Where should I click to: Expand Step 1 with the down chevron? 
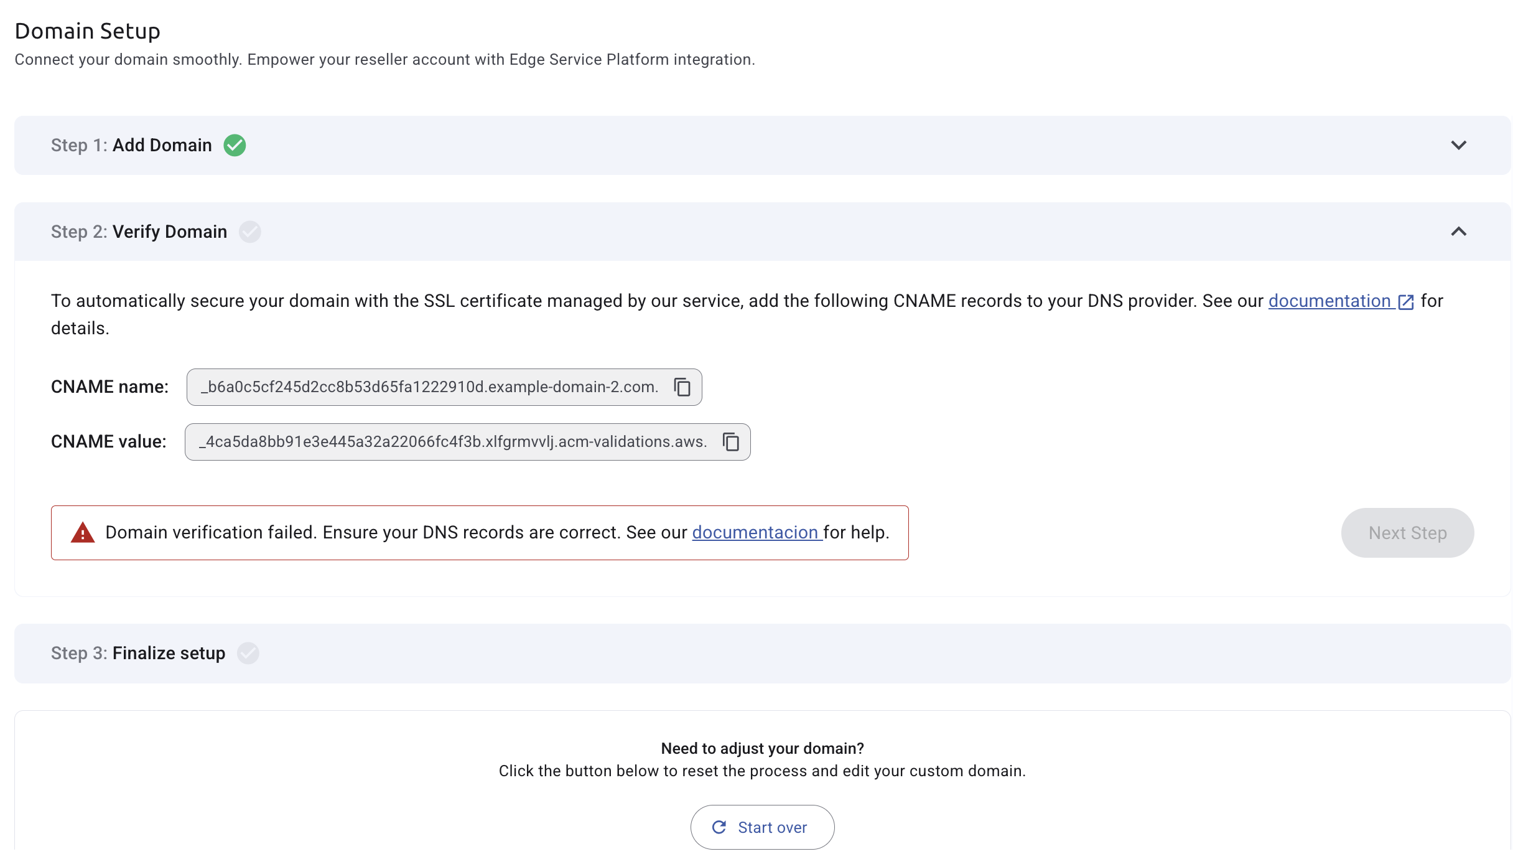click(x=1458, y=145)
